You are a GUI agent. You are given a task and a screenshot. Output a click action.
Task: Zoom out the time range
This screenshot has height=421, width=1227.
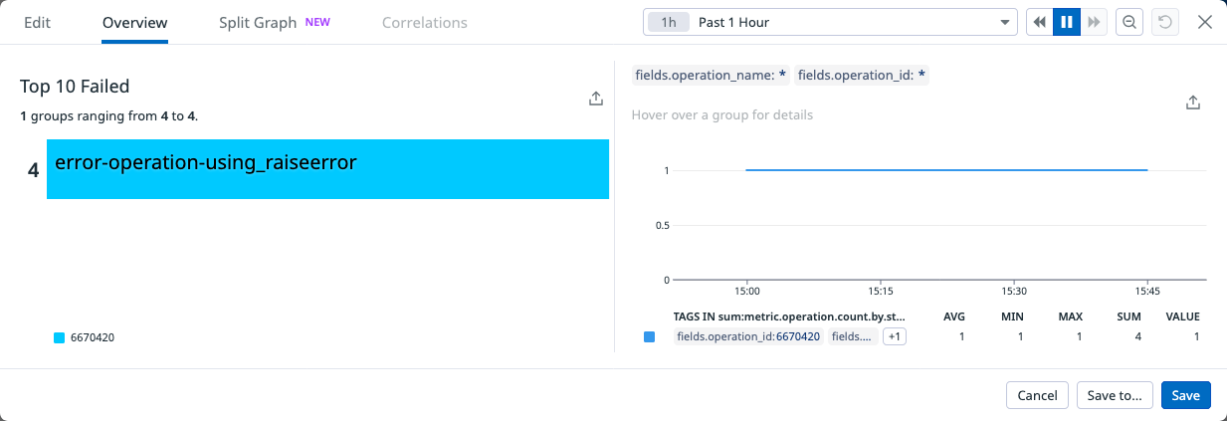pyautogui.click(x=1128, y=22)
